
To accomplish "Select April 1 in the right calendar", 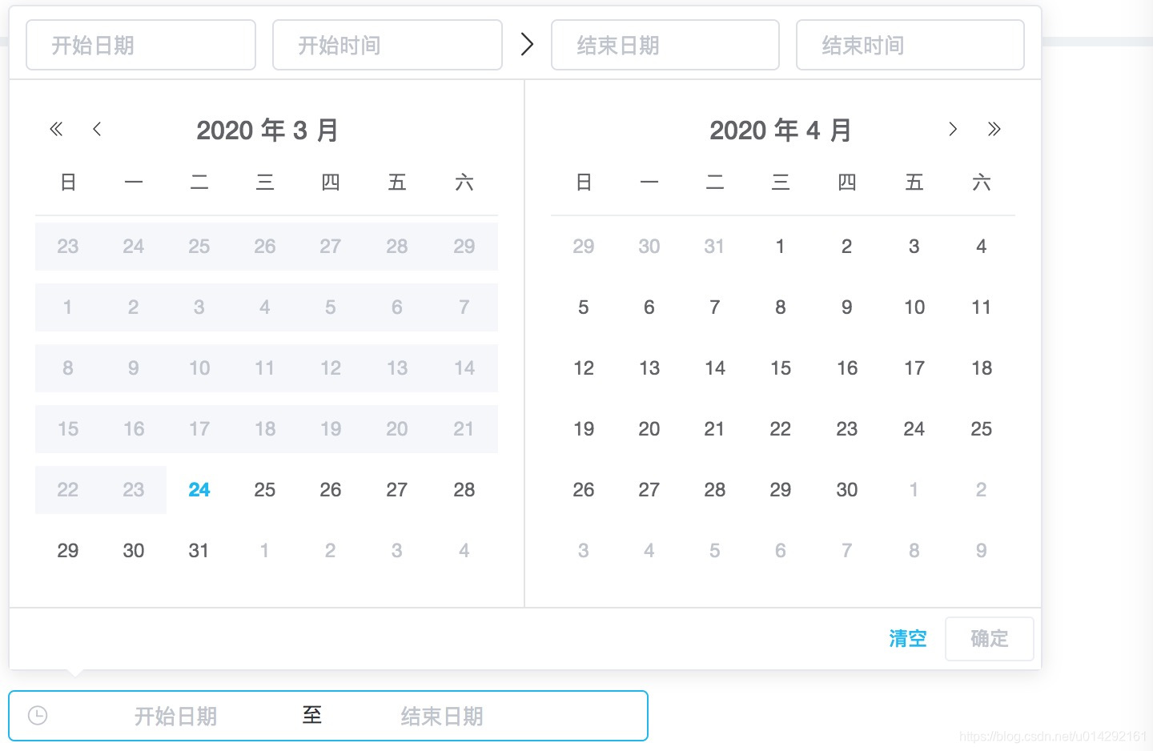I will 781,246.
